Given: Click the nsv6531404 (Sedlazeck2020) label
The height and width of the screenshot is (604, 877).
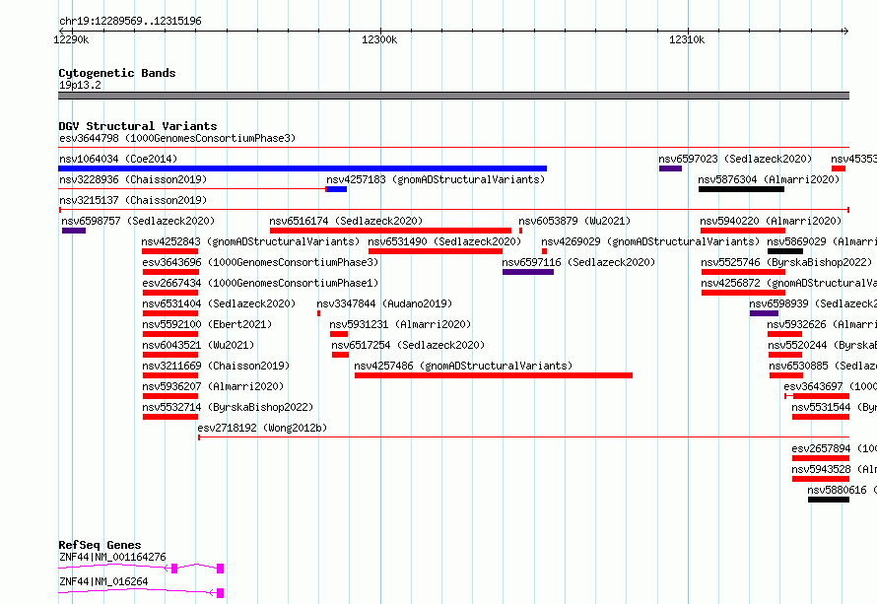Looking at the screenshot, I should [x=219, y=303].
